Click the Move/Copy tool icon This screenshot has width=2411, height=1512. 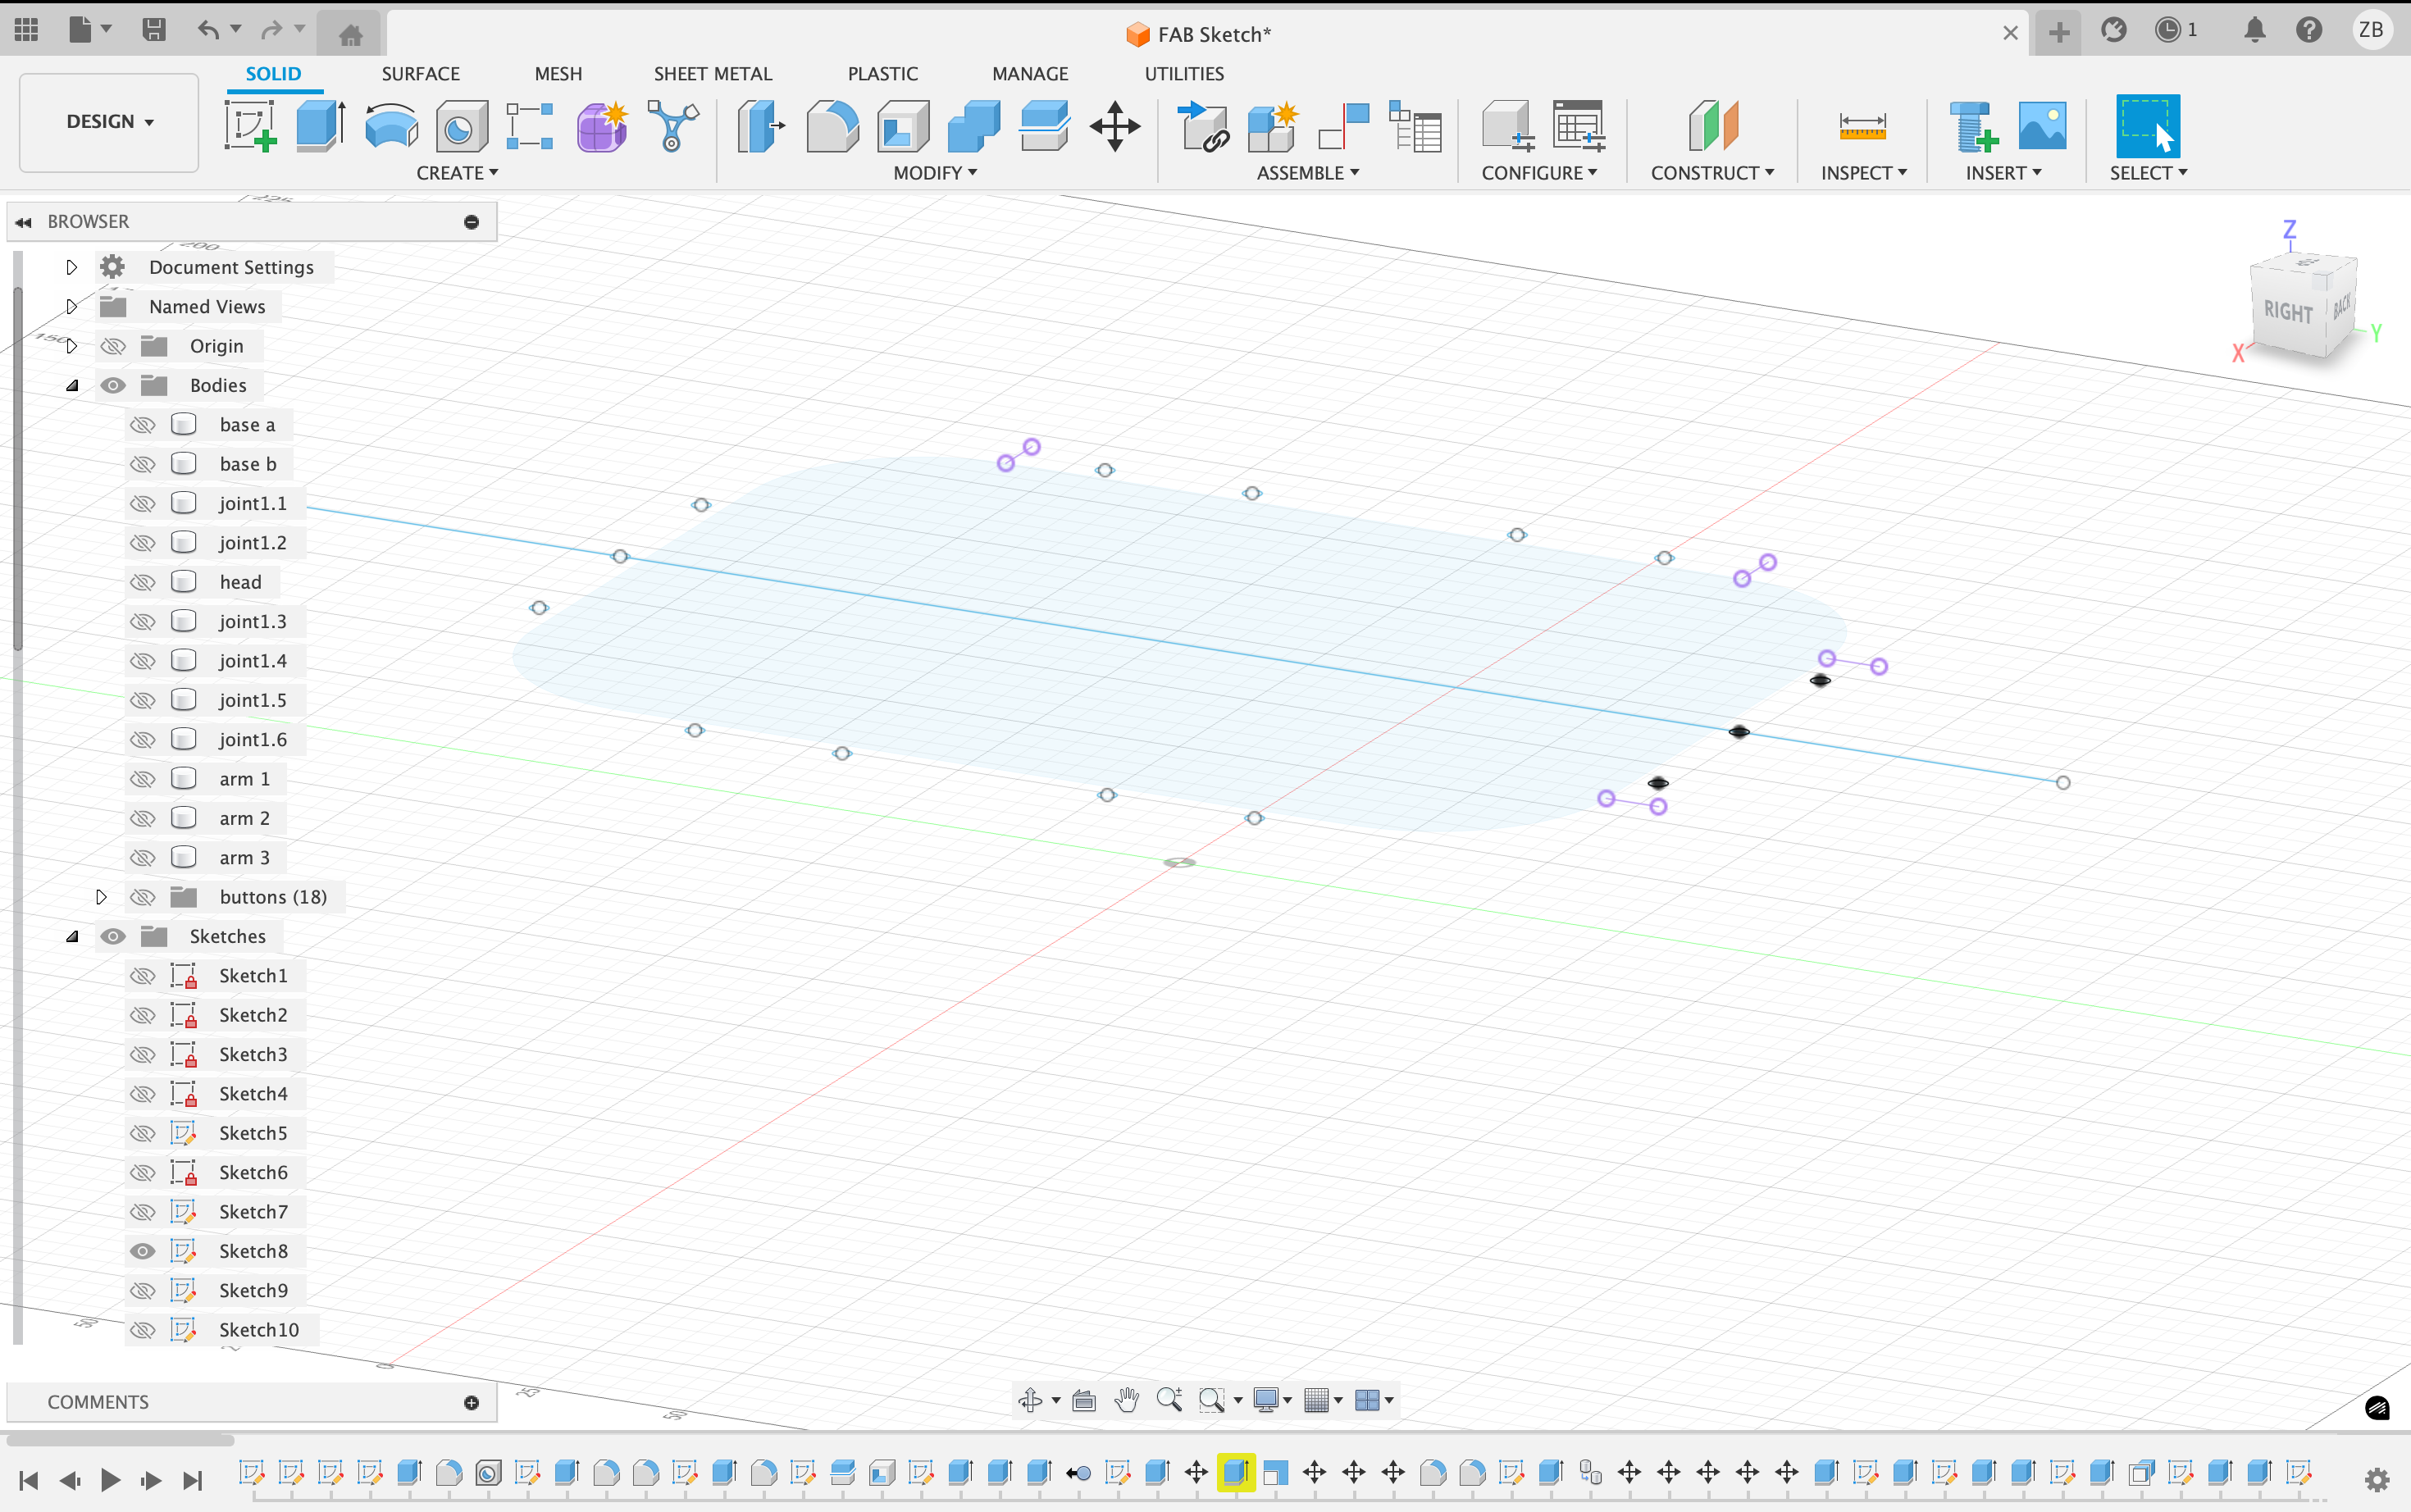tap(1115, 126)
